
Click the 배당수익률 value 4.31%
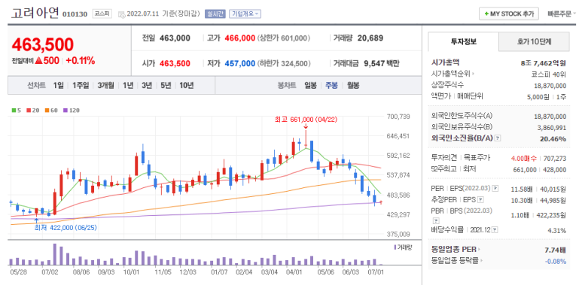coord(556,231)
